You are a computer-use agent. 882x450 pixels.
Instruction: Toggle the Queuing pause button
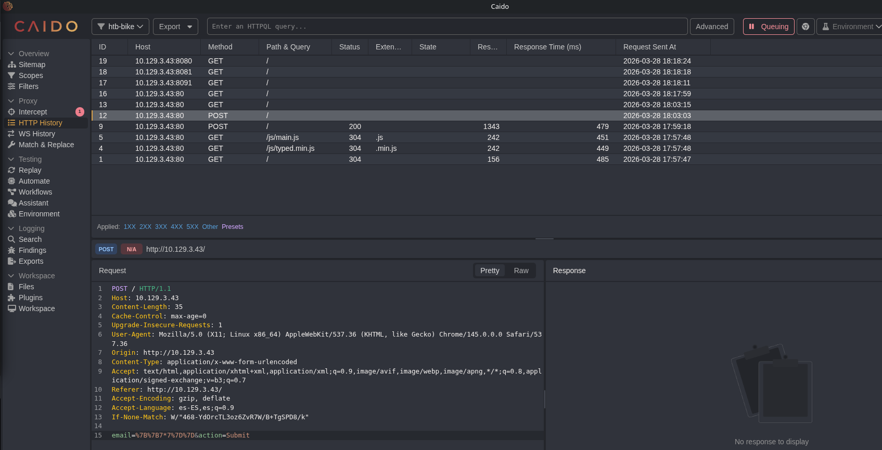[769, 27]
